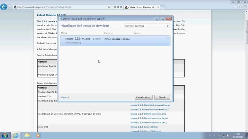Open the Windows Start menu orb
Screen dimensions: 248x139
5,136
